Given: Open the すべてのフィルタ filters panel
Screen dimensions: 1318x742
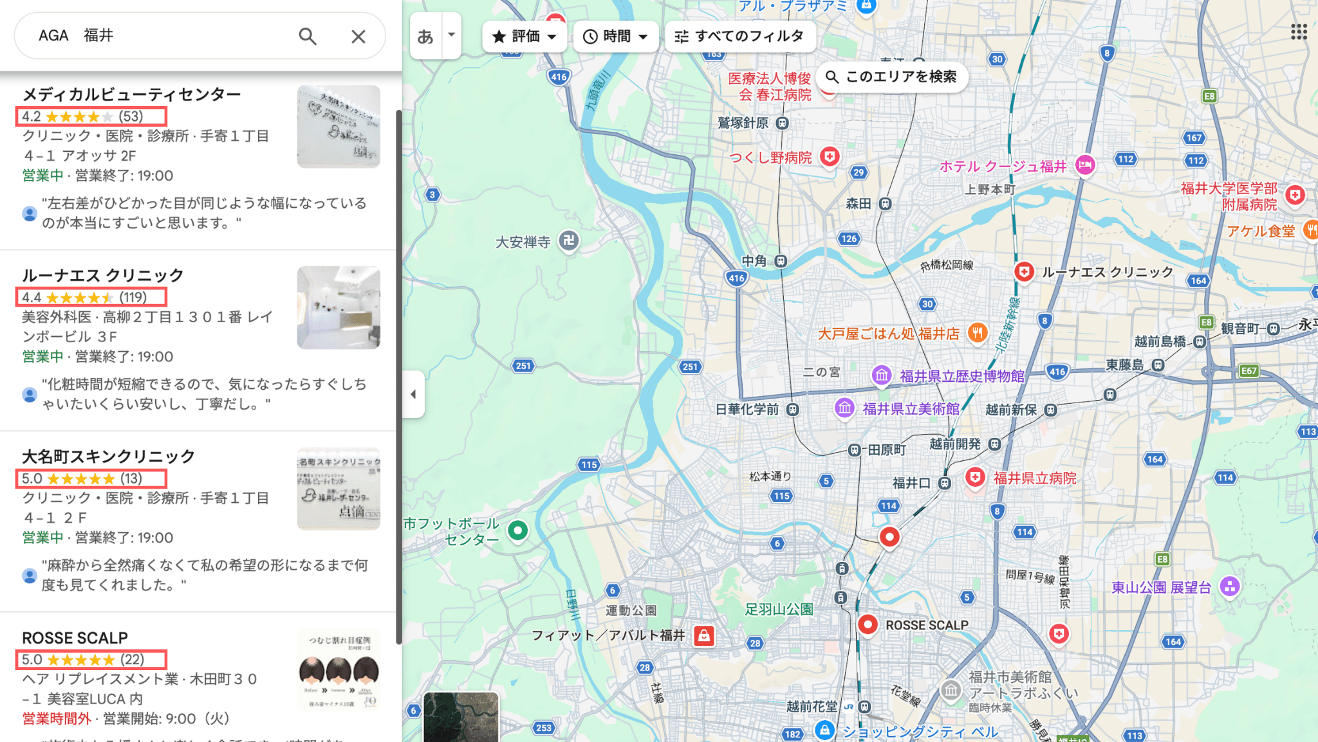Looking at the screenshot, I should [740, 37].
